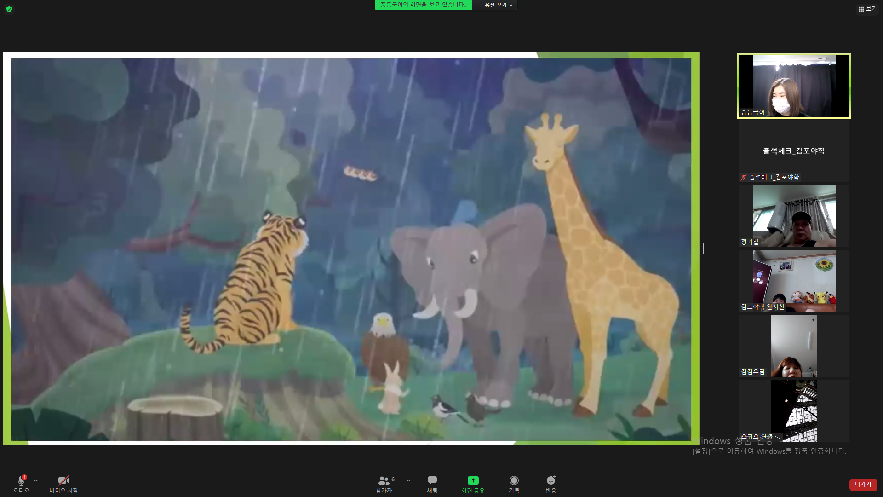Click the 출석체크_김포야학 participant tile
This screenshot has height=497, width=883.
point(794,151)
